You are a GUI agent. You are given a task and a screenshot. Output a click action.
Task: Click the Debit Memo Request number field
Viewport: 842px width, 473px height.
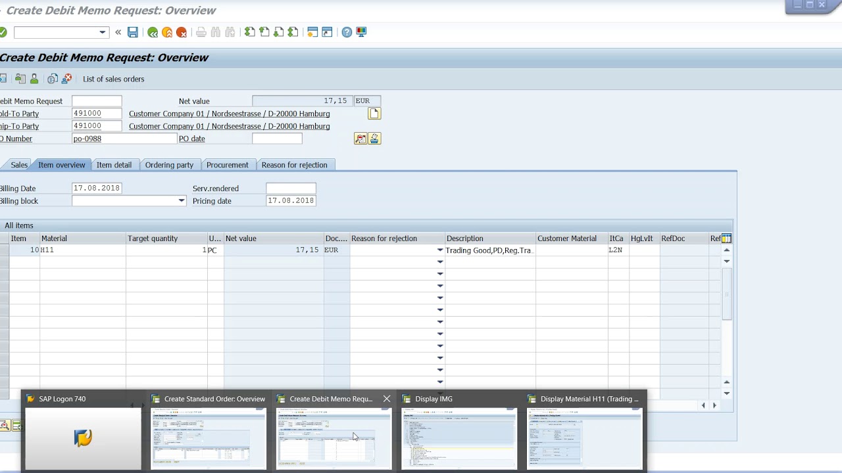click(97, 101)
